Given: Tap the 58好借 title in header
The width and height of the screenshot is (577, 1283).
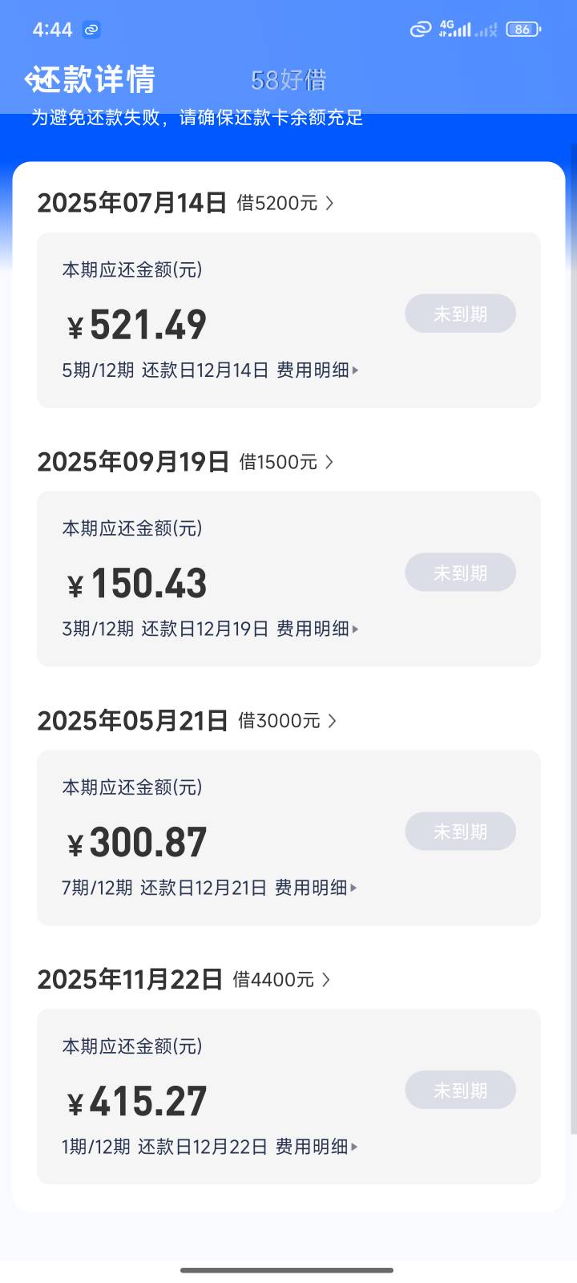Looking at the screenshot, I should [288, 80].
